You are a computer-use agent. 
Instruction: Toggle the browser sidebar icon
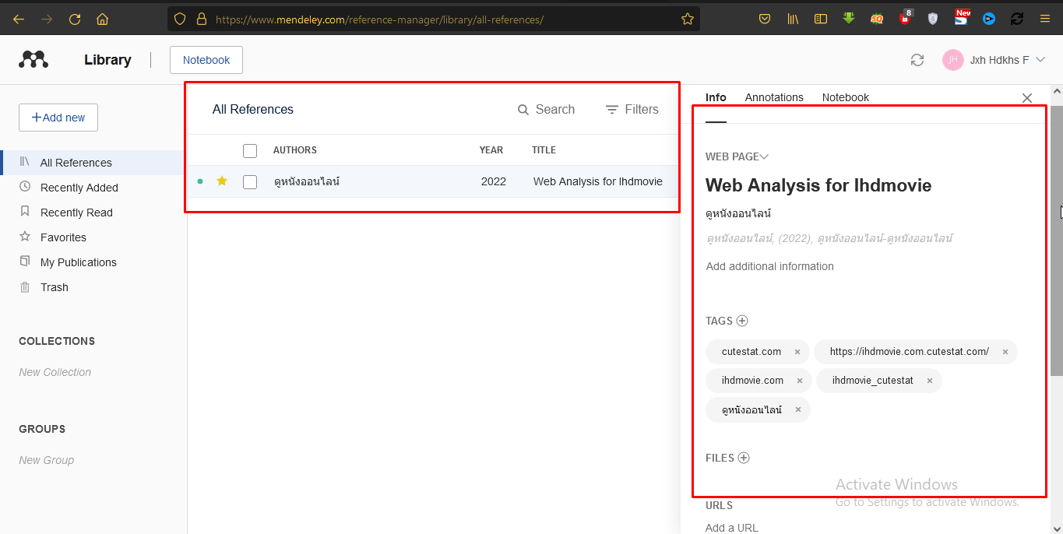point(821,19)
